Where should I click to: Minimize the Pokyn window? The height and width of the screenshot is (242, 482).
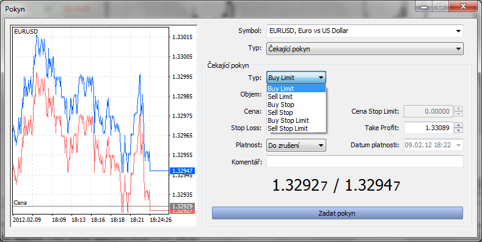pos(423,6)
